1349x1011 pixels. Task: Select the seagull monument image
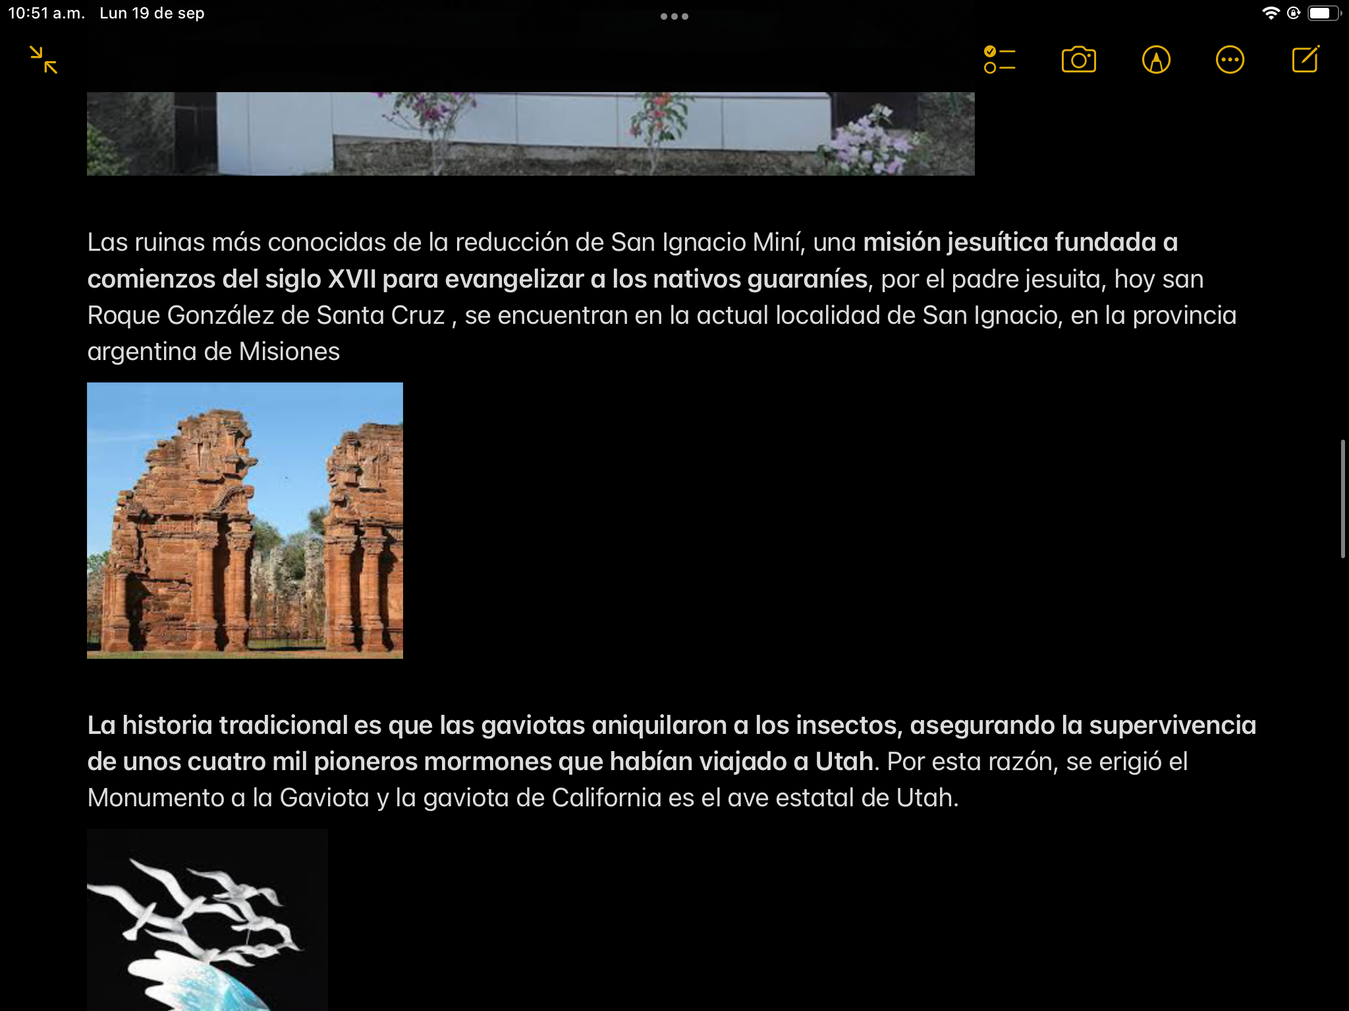tap(207, 920)
